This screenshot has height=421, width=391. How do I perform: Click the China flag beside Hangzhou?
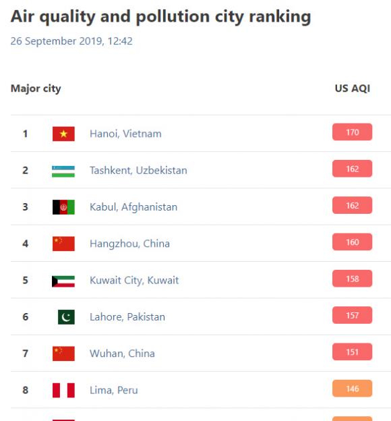(x=63, y=244)
